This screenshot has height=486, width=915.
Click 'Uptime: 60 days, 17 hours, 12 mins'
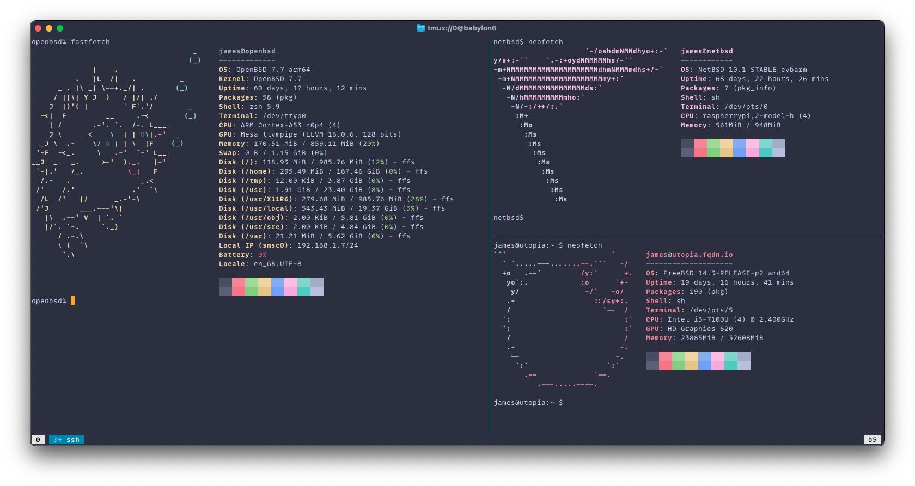click(293, 88)
